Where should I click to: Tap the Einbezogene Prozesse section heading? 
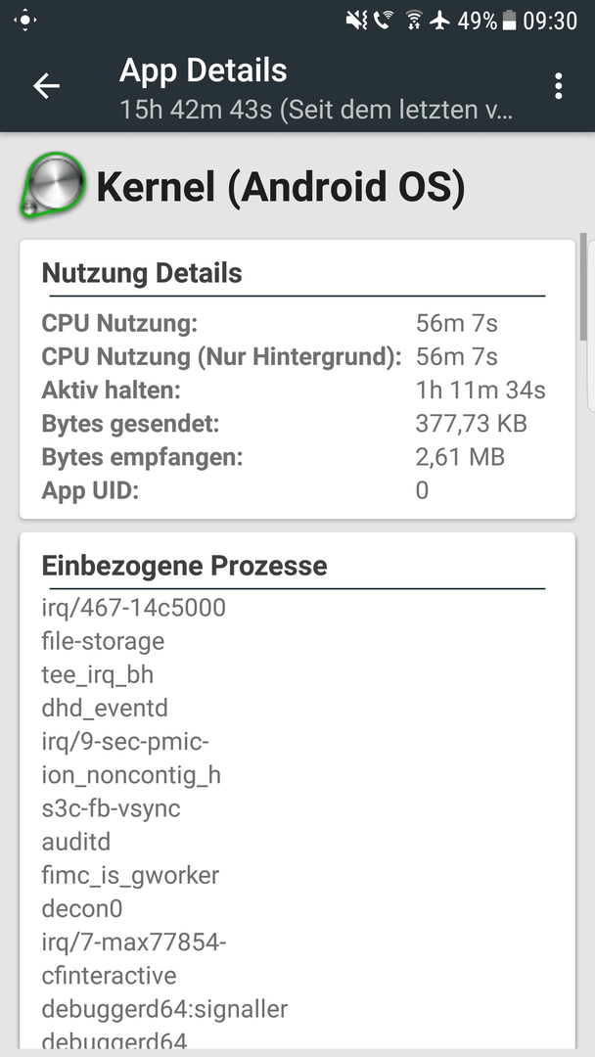pos(185,567)
